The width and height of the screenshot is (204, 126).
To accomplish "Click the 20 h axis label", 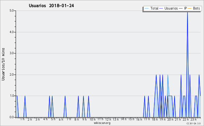I will click(x=170, y=119).
